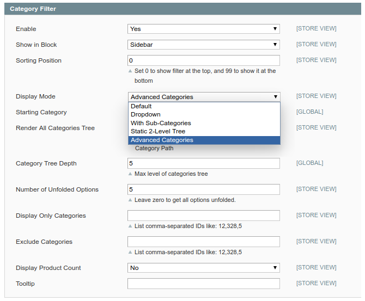Image resolution: width=365 pixels, height=301 pixels.
Task: Focus the Category Tree Depth field
Action: coord(204,163)
